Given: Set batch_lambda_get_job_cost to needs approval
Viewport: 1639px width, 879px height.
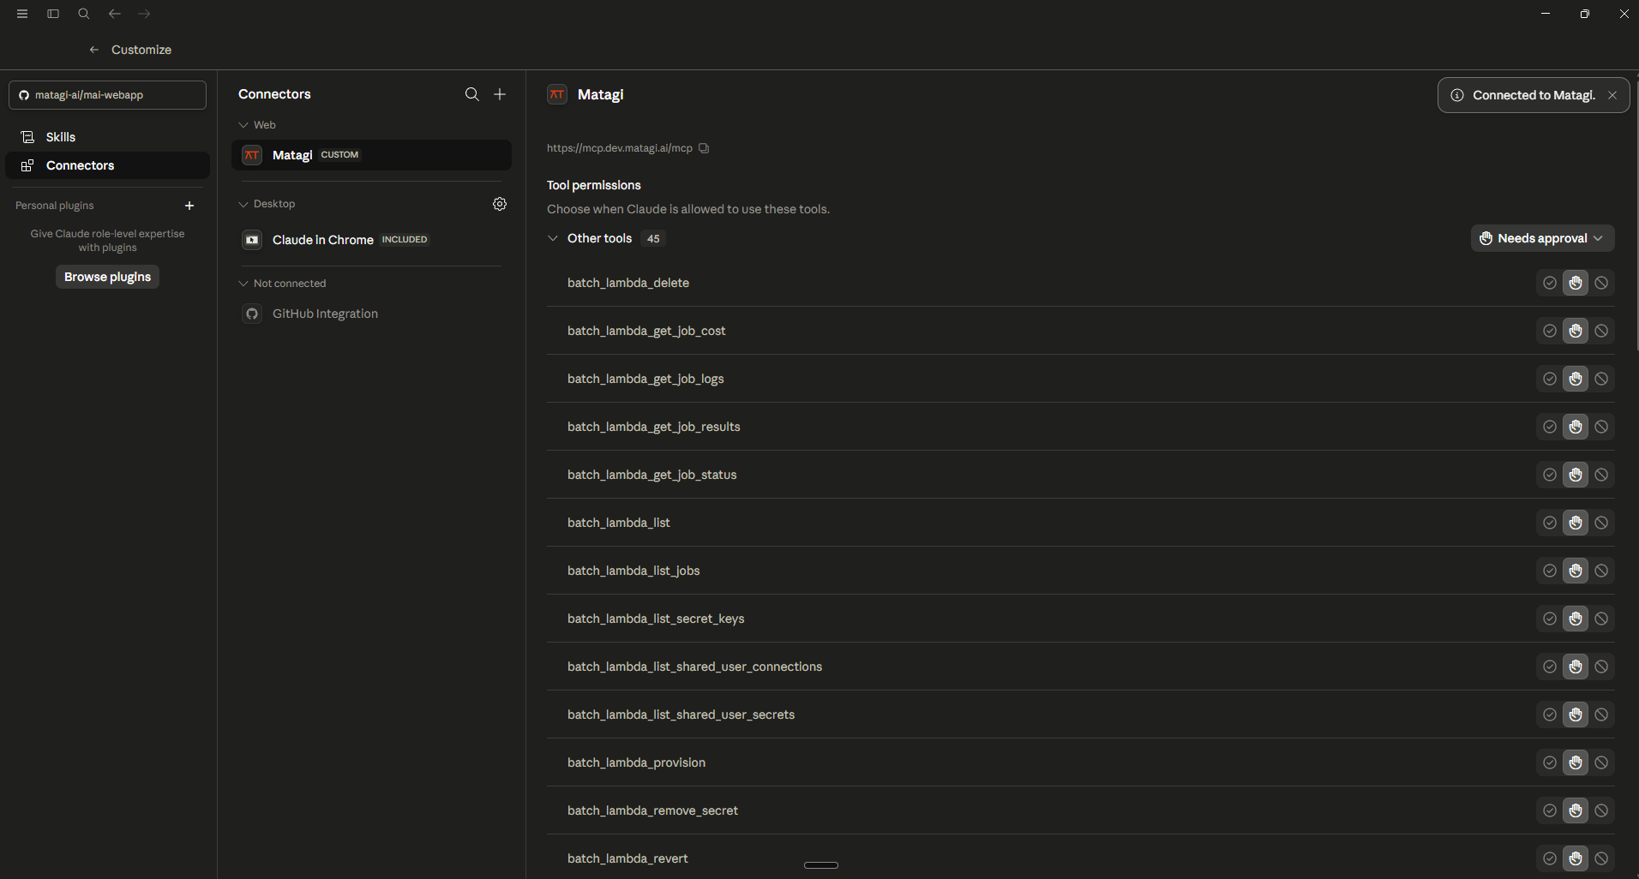Looking at the screenshot, I should (1576, 331).
